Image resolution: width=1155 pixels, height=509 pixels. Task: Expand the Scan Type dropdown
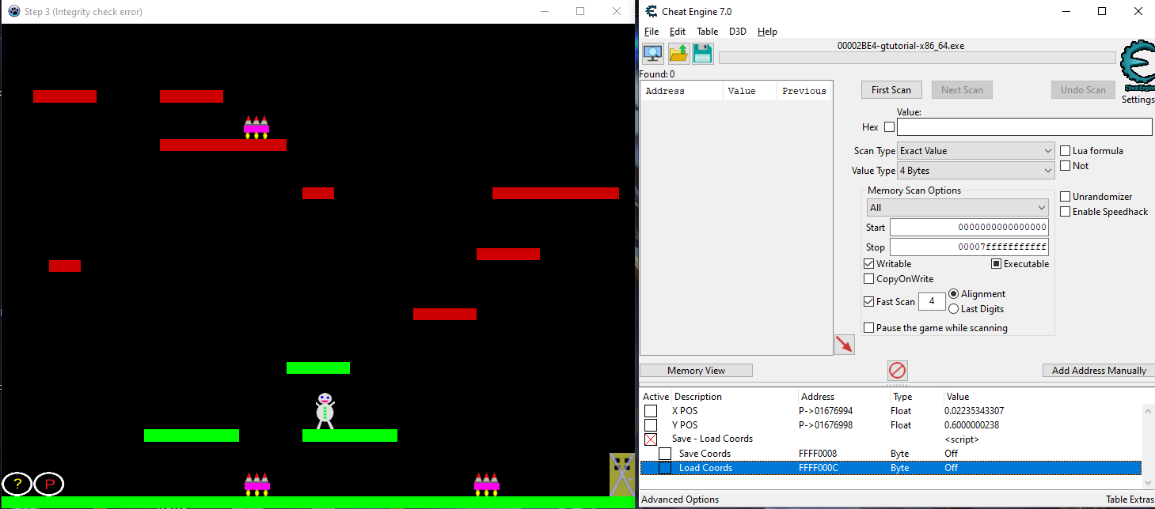coord(975,151)
